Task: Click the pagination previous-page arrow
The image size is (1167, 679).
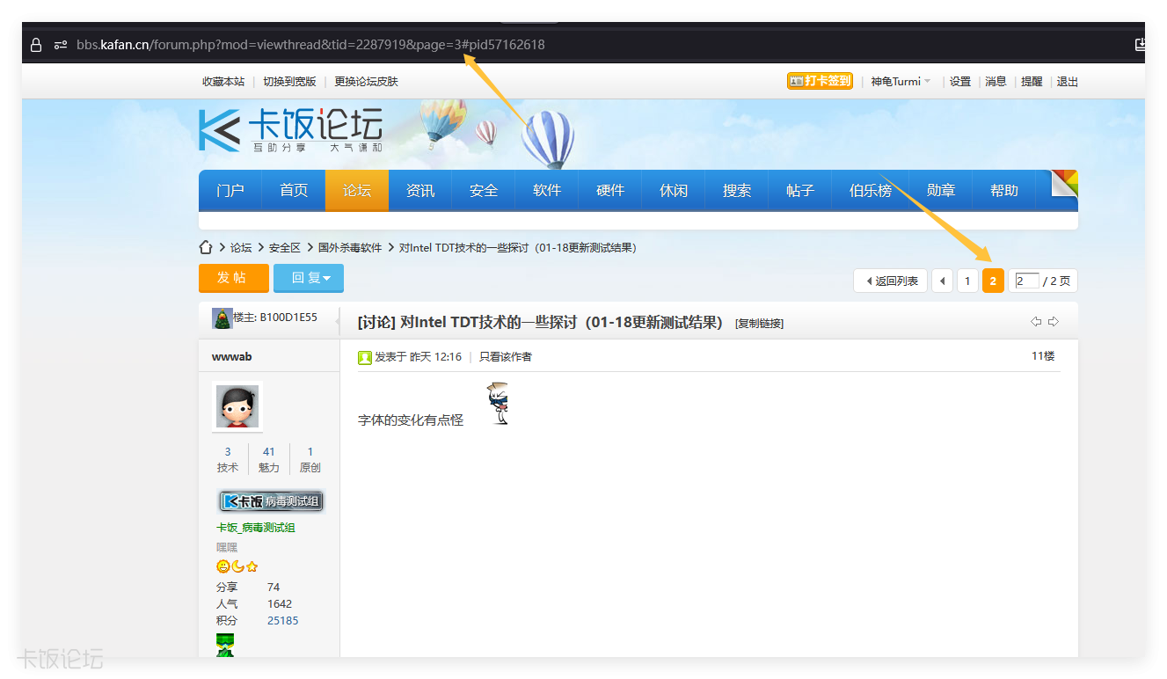Action: point(943,280)
